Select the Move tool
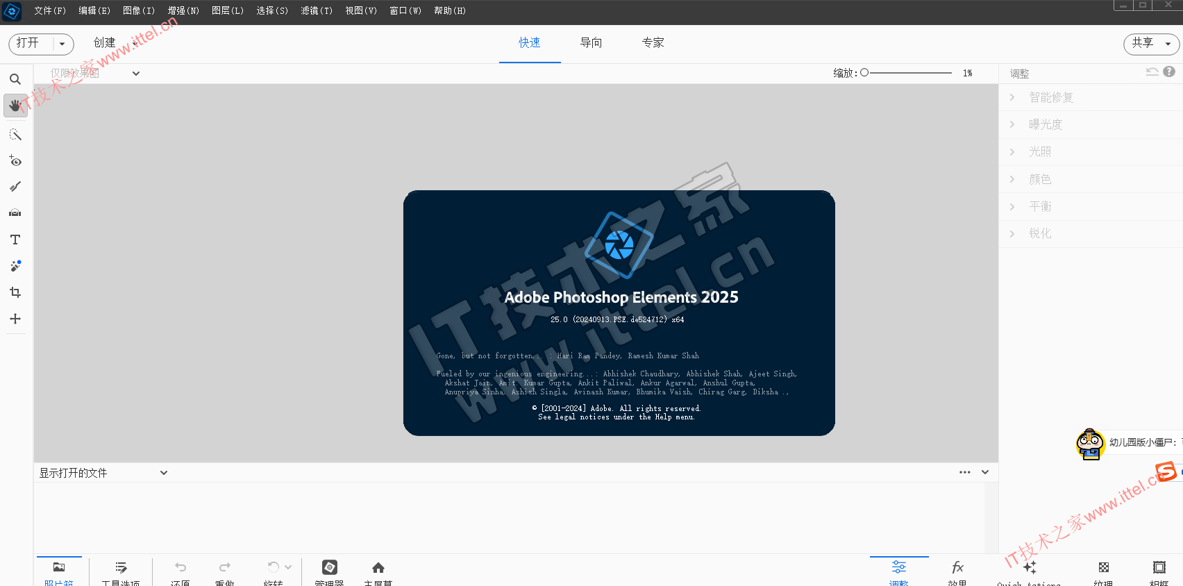The image size is (1183, 586). coord(15,319)
